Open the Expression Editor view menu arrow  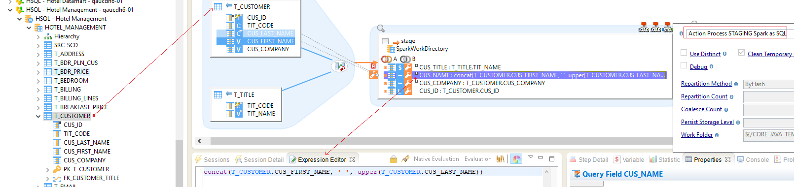pyautogui.click(x=530, y=157)
